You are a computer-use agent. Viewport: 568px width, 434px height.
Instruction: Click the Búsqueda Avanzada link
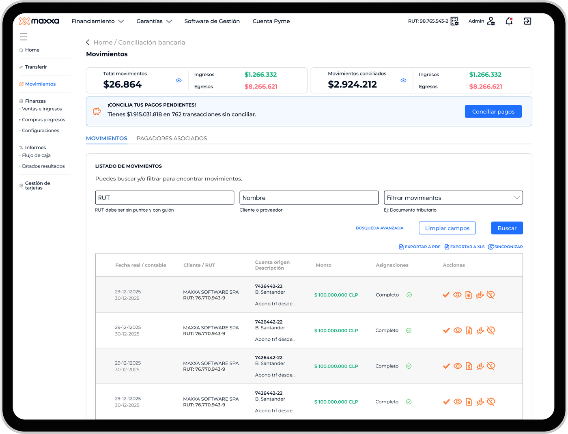[x=379, y=228]
